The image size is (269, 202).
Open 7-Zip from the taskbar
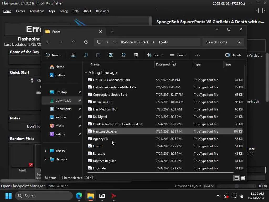[102, 196]
